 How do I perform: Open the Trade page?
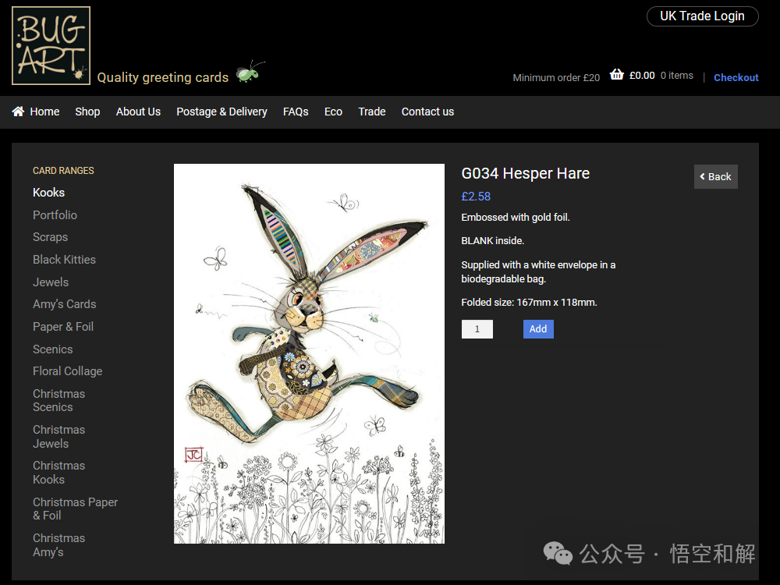pos(372,112)
